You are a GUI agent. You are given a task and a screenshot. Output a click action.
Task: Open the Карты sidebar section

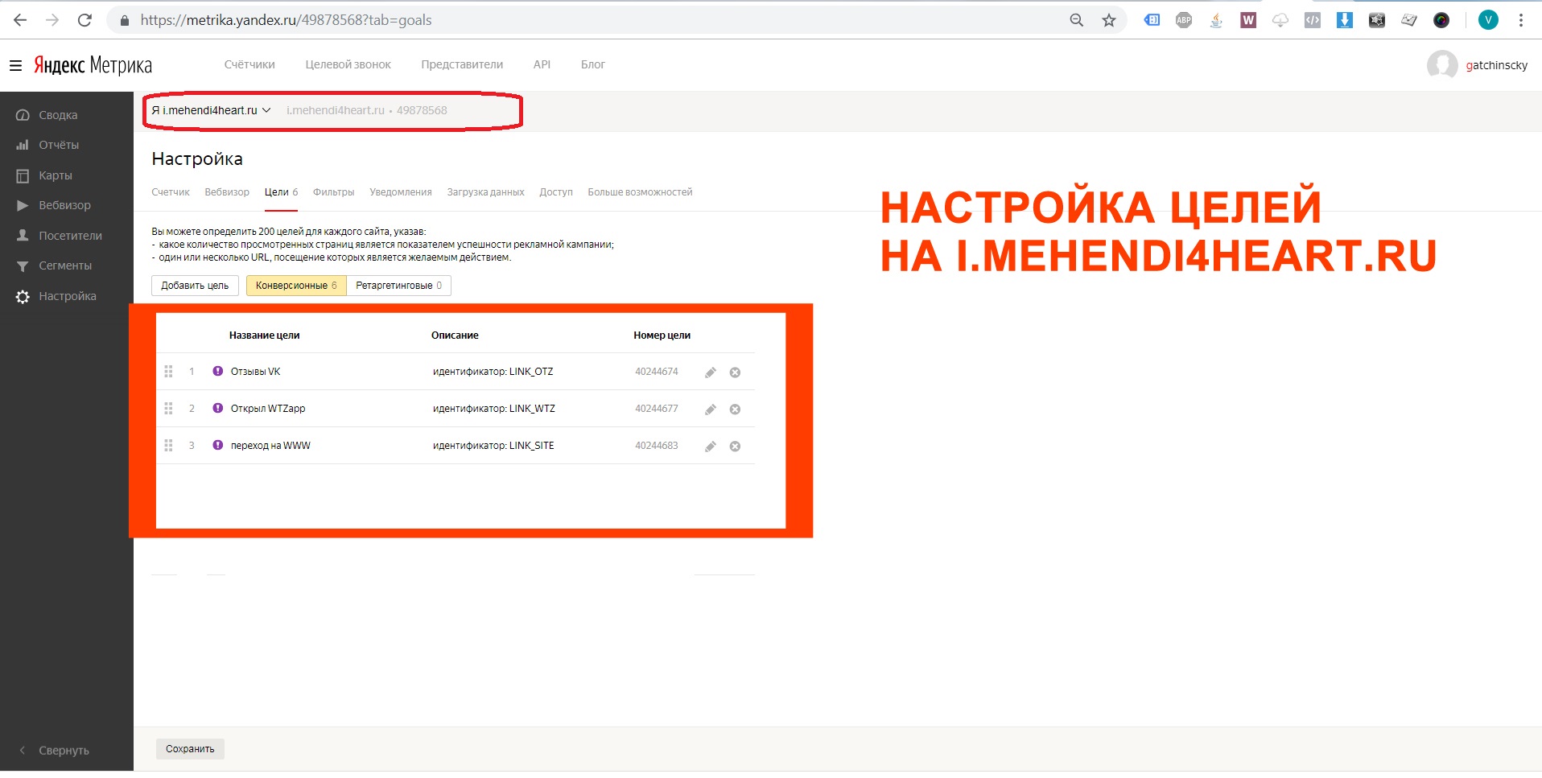[56, 175]
